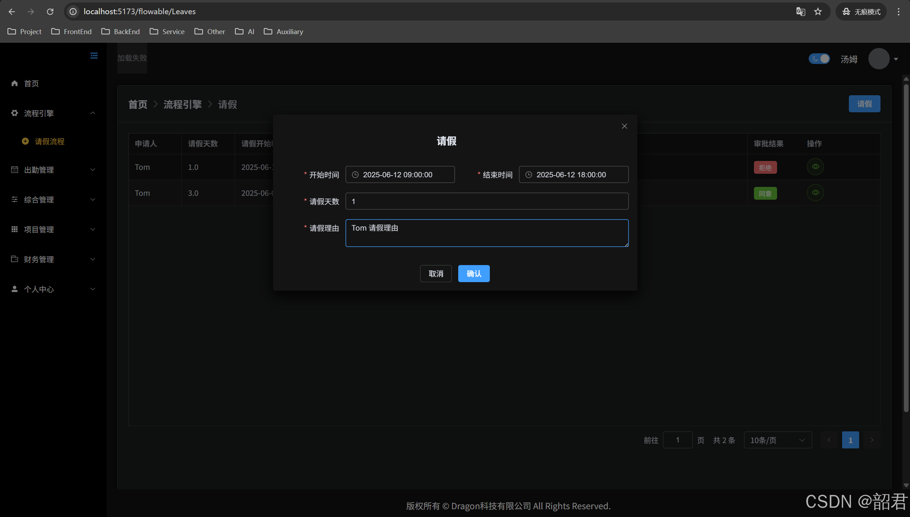Click the translate page icon in the address bar
910x517 pixels.
click(x=801, y=12)
